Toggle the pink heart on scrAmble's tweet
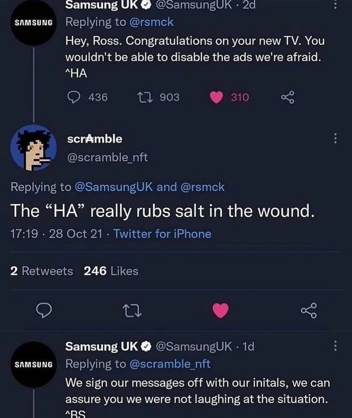Screen dimensions: 352x418 221,310
